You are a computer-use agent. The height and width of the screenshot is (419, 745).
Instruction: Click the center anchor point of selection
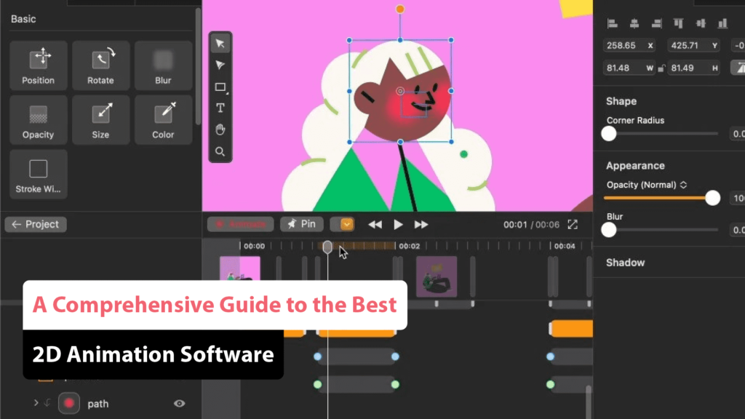(400, 91)
